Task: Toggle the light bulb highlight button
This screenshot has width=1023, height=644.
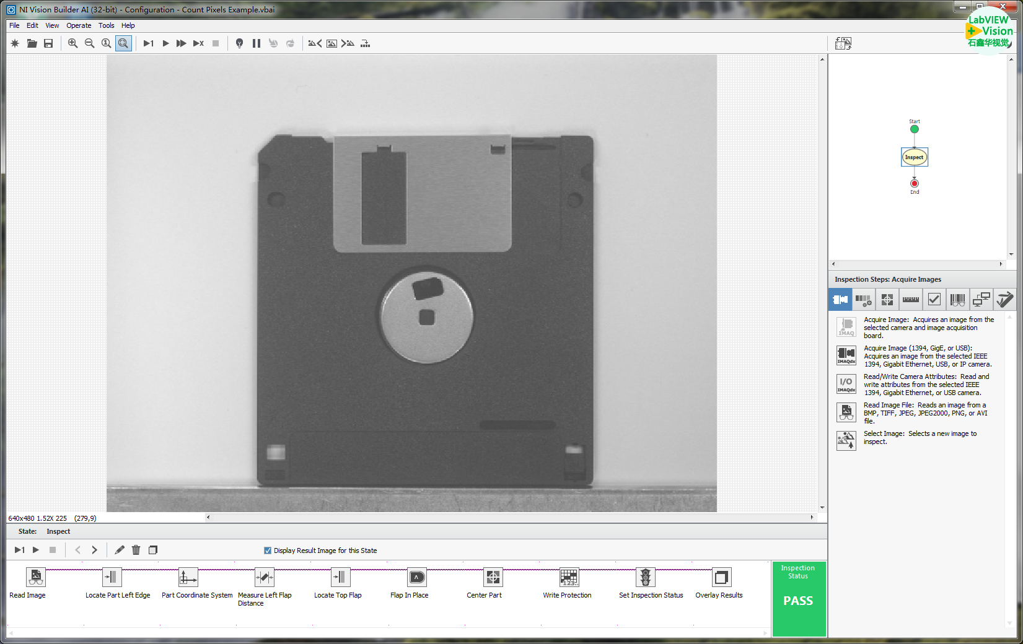Action: click(x=239, y=43)
